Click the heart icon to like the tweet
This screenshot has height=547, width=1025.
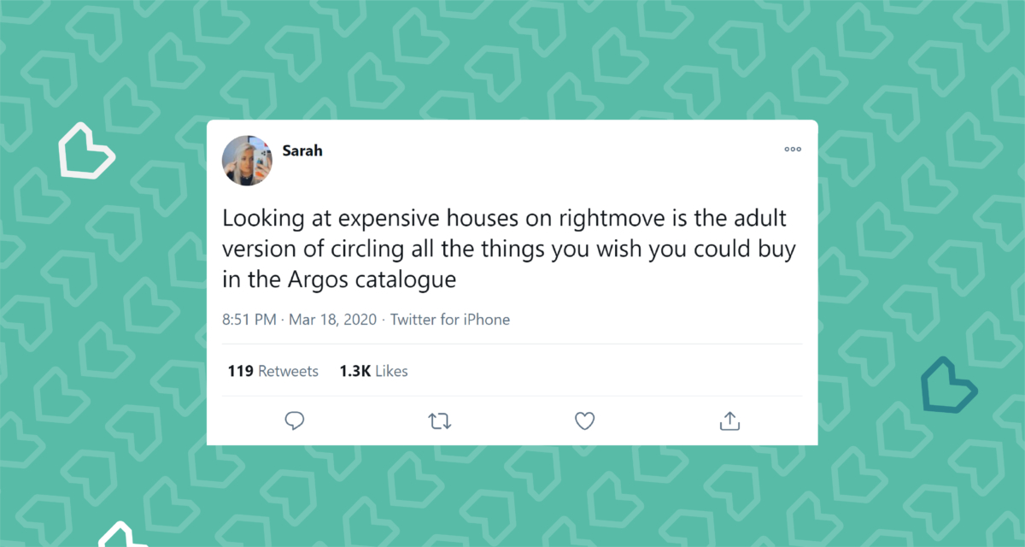click(x=584, y=421)
